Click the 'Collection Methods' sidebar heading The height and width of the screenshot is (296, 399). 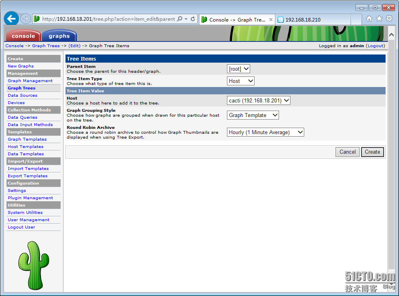pos(34,110)
